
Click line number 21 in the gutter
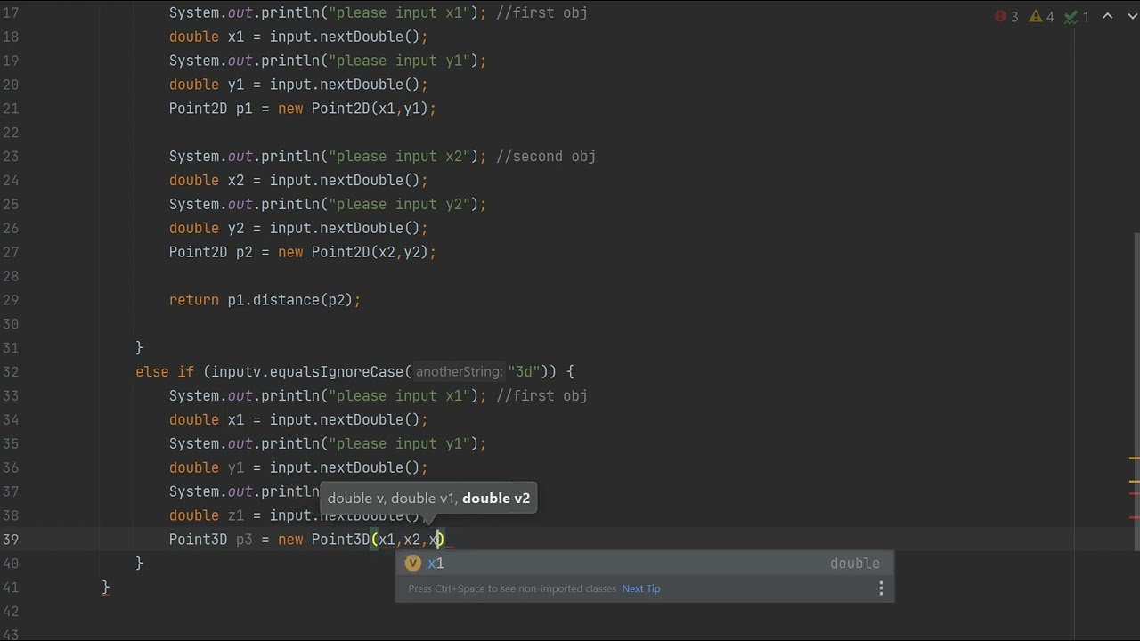pyautogui.click(x=11, y=109)
